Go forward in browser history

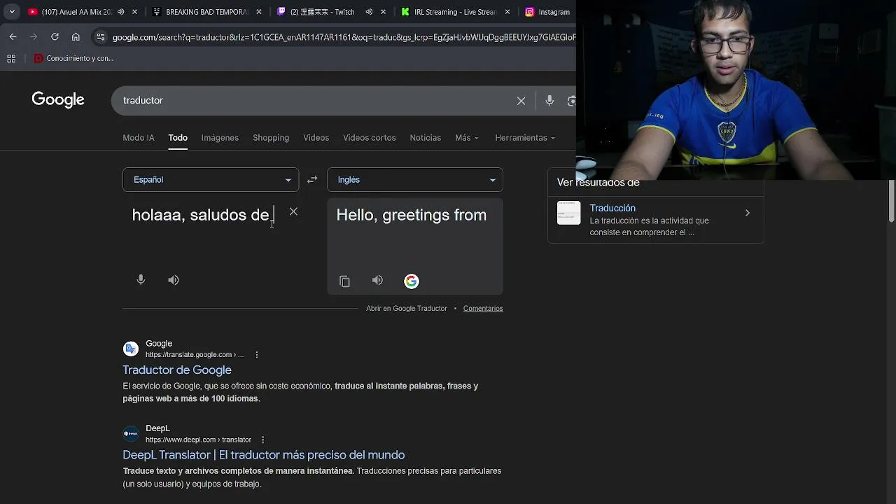click(34, 37)
